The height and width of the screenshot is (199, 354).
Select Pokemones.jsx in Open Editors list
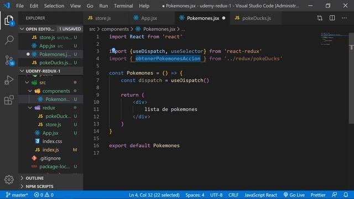click(x=51, y=54)
